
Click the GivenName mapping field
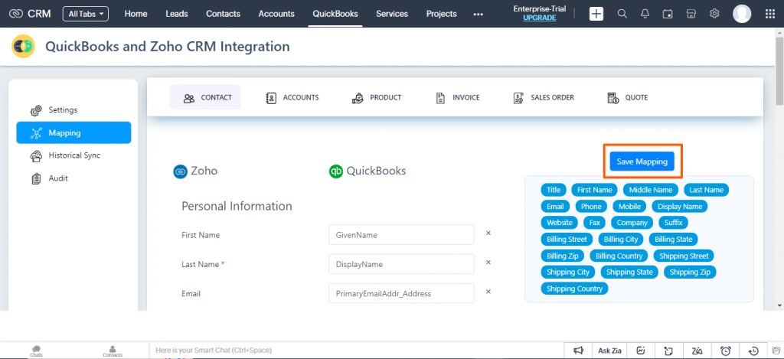click(401, 234)
